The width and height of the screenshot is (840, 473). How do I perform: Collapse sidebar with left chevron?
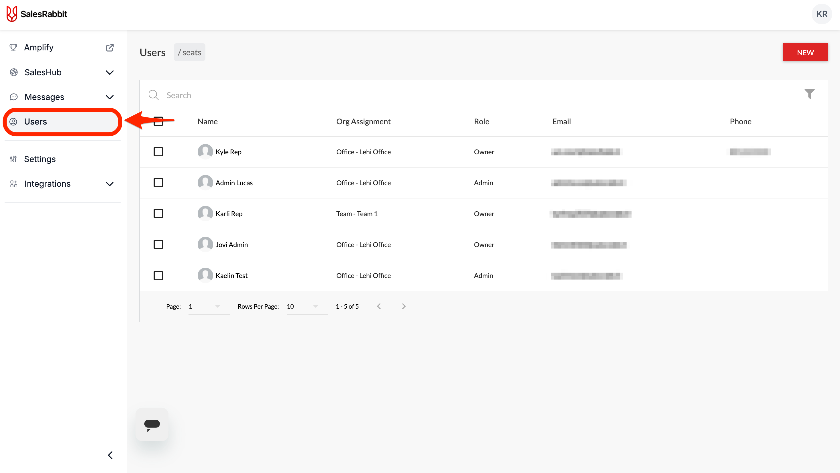pyautogui.click(x=110, y=455)
